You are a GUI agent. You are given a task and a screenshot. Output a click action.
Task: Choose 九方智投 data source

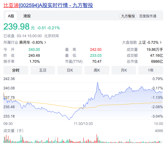point(128,16)
